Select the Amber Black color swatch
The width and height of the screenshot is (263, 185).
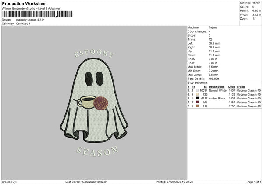(x=197, y=98)
